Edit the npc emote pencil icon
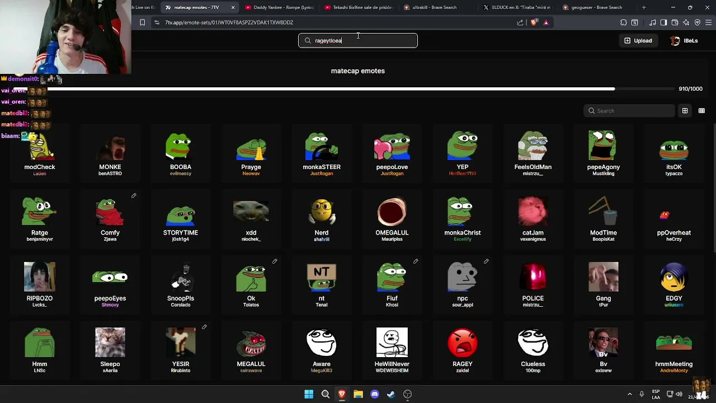 click(486, 261)
